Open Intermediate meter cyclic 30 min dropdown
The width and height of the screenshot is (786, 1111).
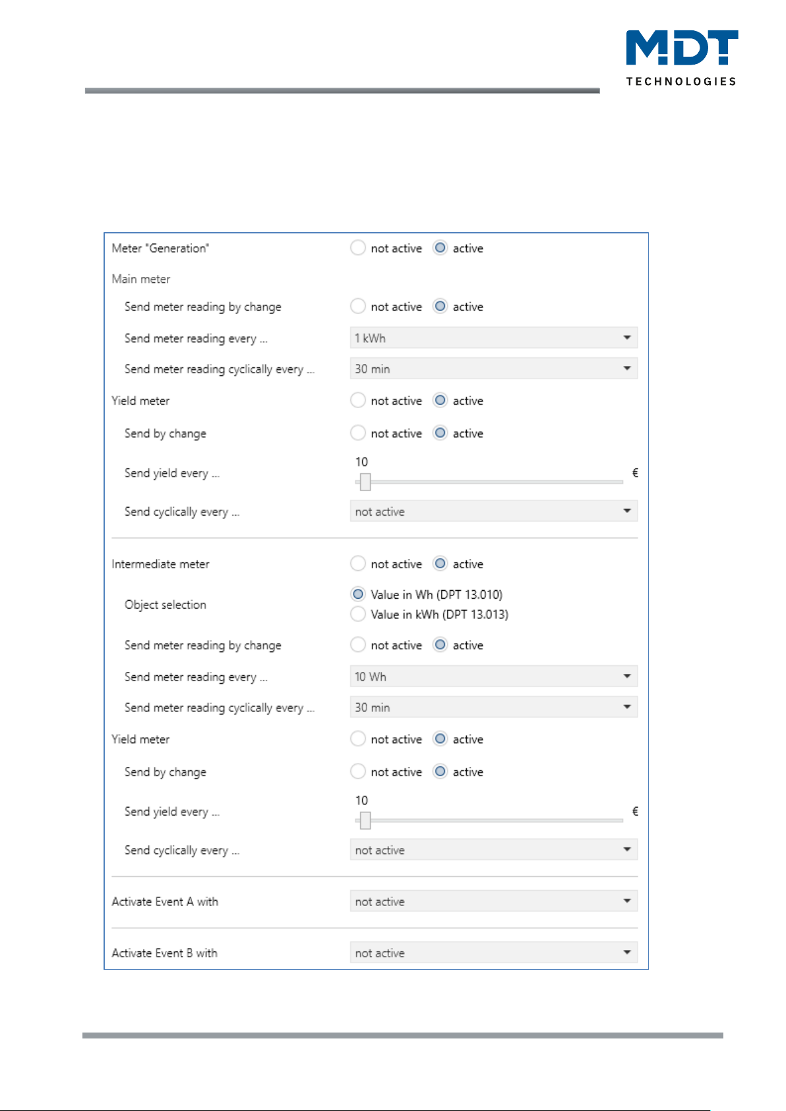(494, 707)
